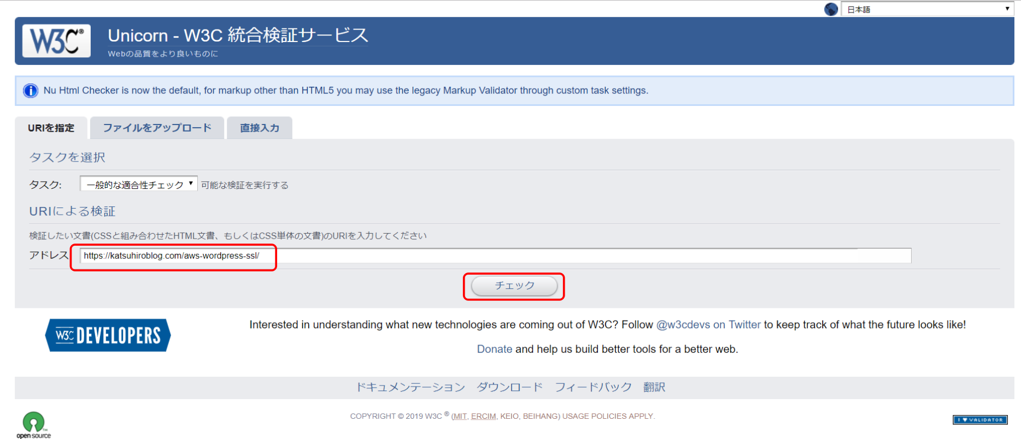Screen dimensions: 1021x439
Task: Click the I love Validator badge
Action: (x=980, y=420)
